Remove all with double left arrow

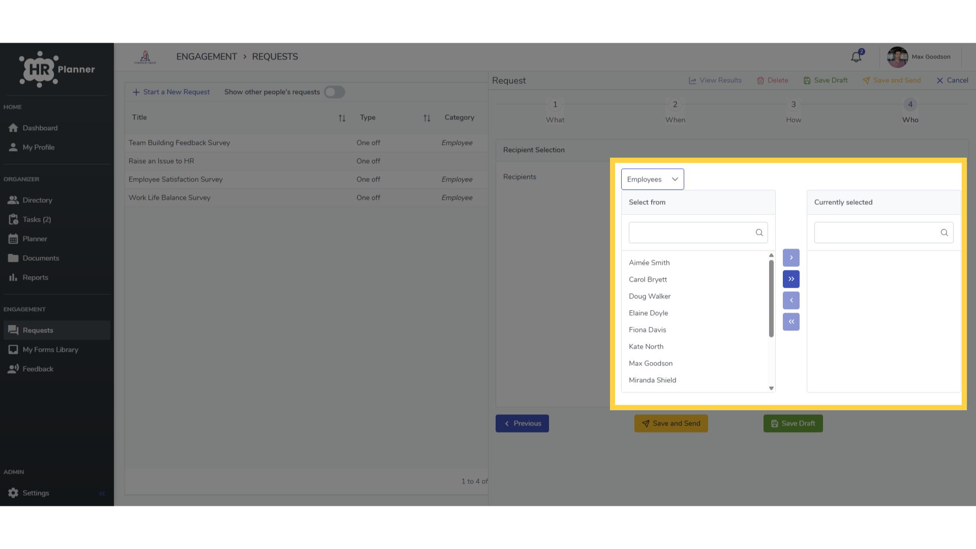click(x=791, y=322)
